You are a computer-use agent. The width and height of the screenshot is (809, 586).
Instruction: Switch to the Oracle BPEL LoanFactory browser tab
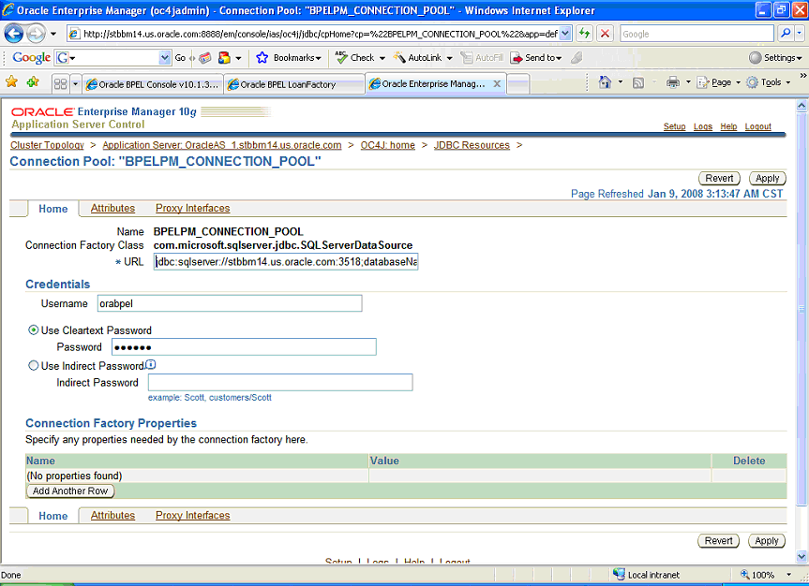tap(295, 84)
